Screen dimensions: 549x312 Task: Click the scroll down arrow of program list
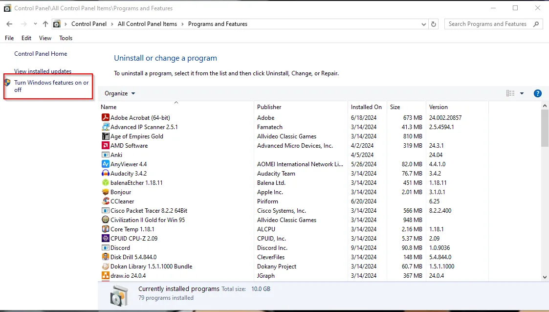click(545, 277)
